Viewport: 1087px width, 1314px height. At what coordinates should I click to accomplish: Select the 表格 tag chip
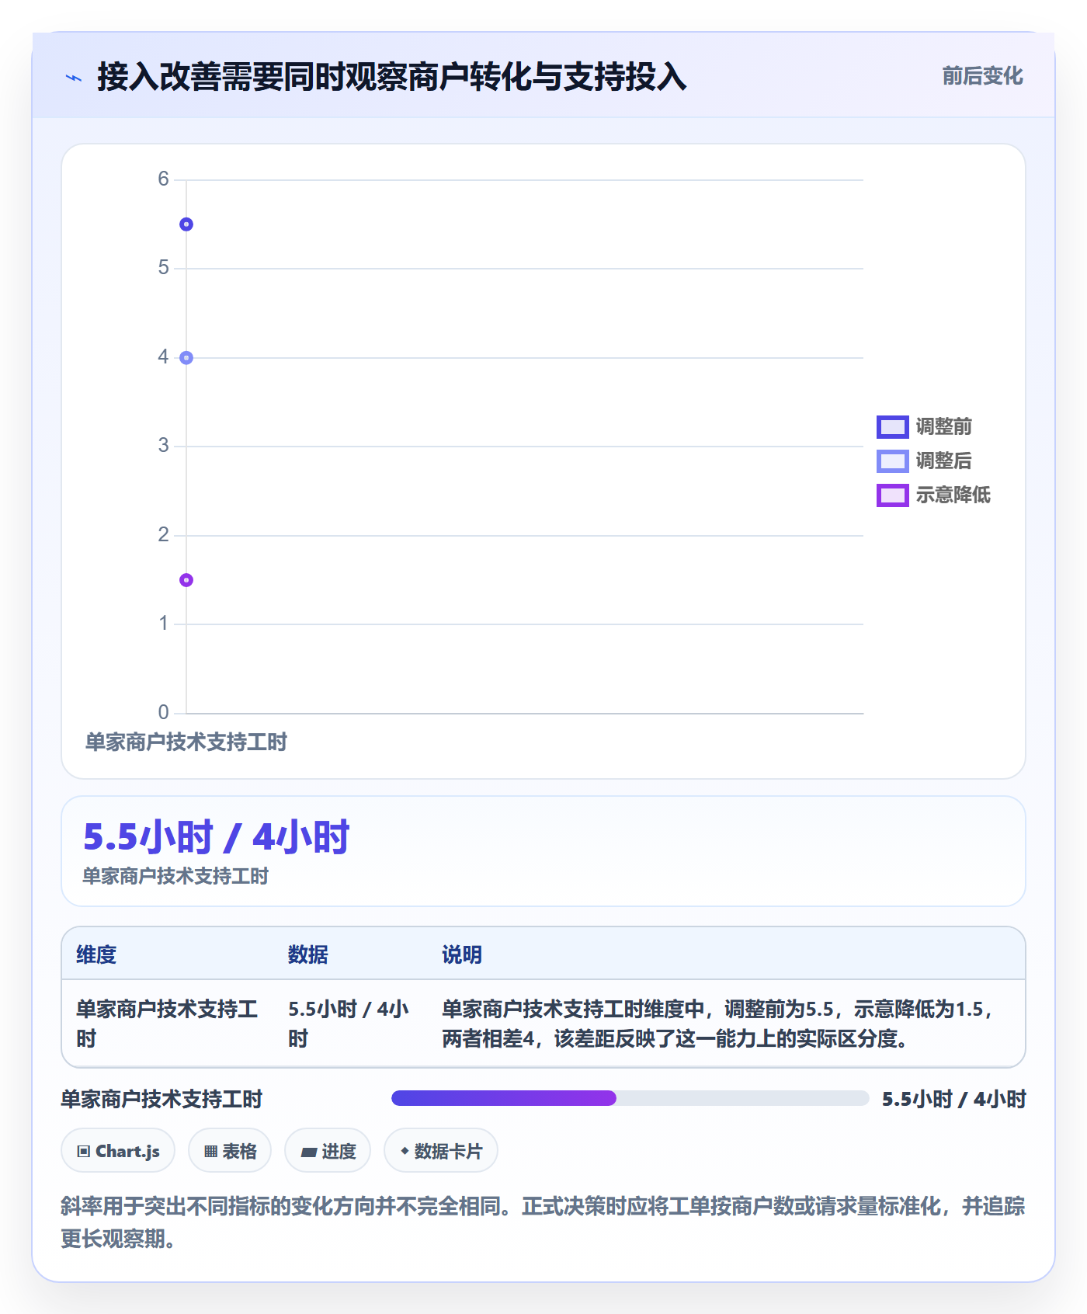[x=230, y=1151]
